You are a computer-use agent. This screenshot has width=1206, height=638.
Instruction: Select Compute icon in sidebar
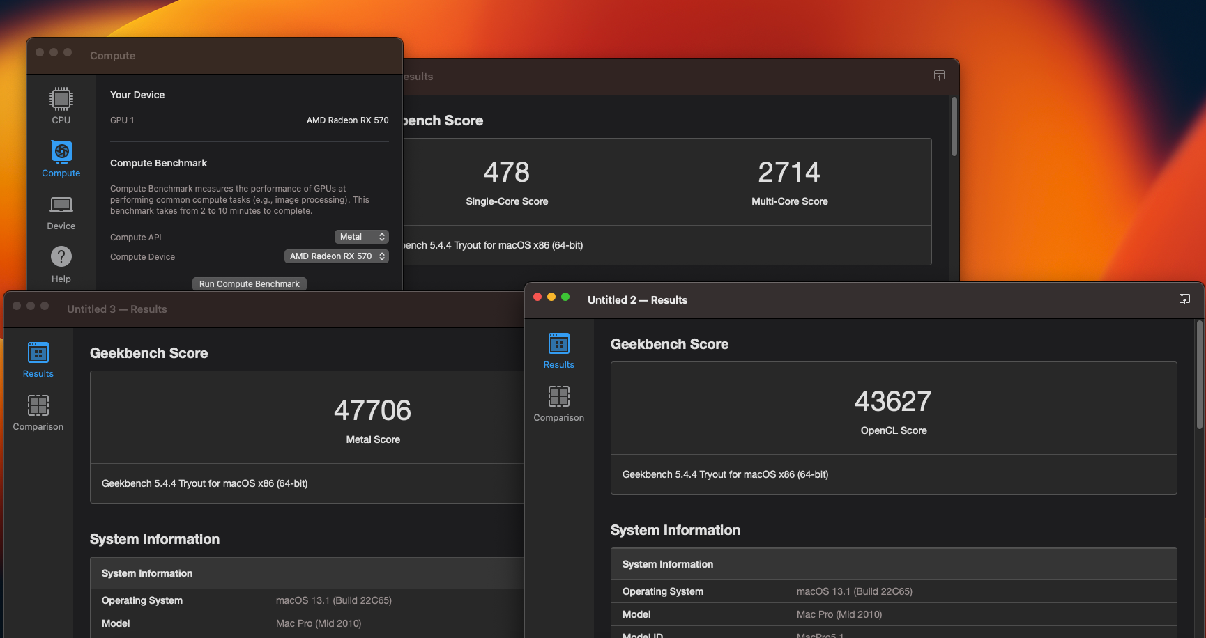coord(61,159)
